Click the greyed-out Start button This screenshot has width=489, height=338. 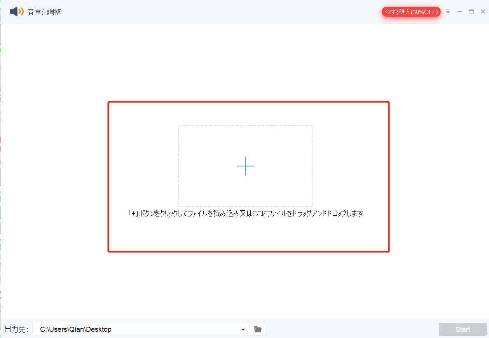tap(463, 329)
